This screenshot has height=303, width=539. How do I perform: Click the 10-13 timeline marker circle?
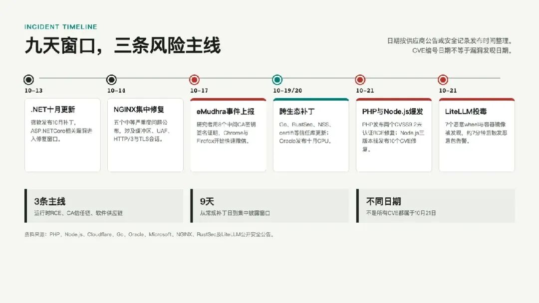[x=28, y=80]
